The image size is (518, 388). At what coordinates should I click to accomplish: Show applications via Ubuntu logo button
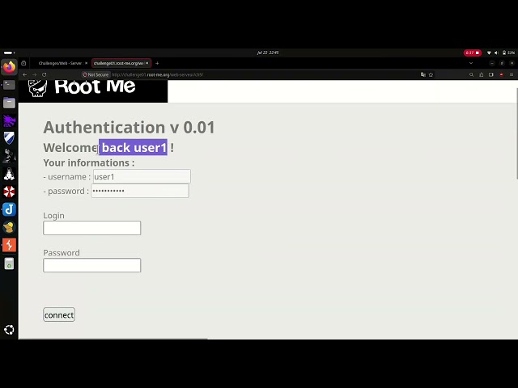[x=9, y=330]
